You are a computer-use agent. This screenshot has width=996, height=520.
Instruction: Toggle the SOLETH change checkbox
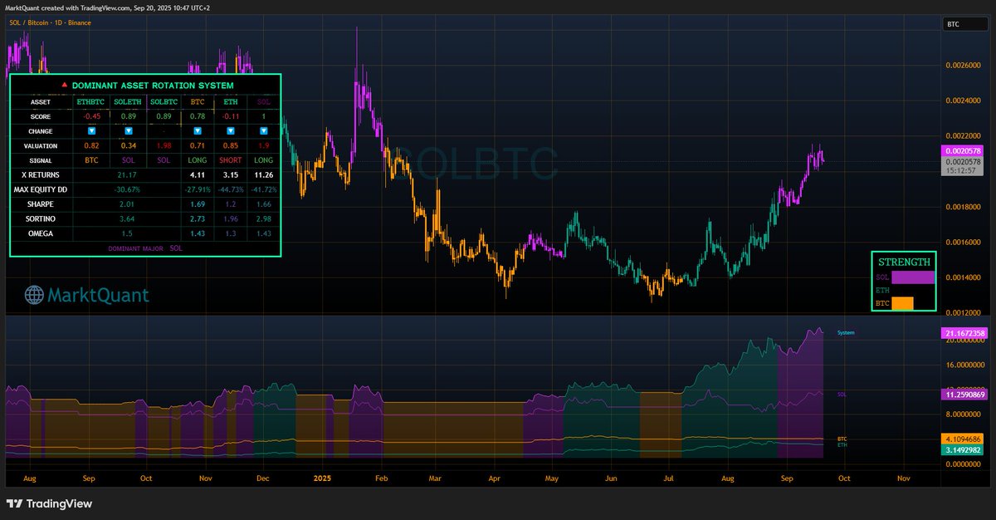click(x=129, y=130)
